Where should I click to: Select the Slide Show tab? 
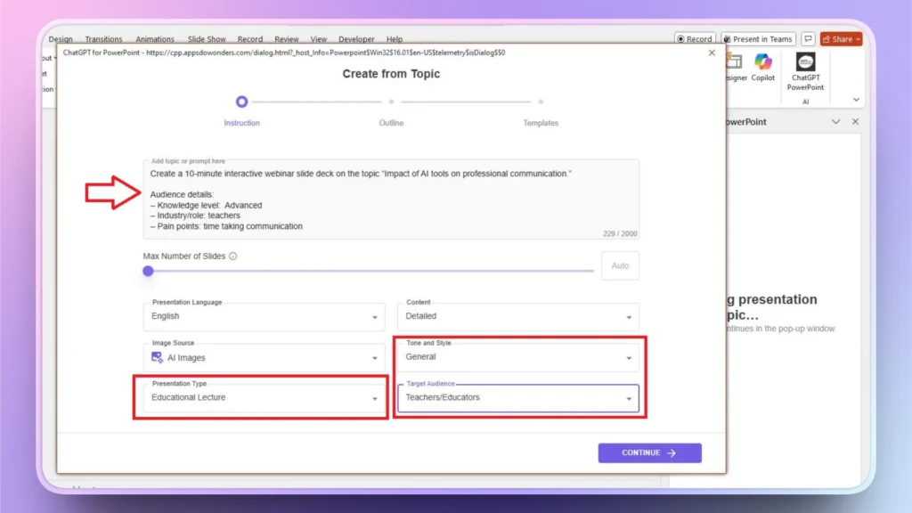206,38
